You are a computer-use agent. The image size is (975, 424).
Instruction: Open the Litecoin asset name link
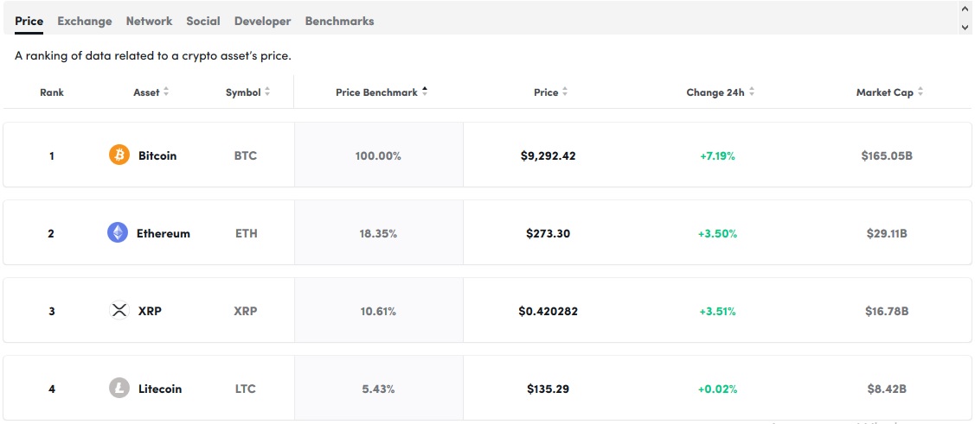160,389
